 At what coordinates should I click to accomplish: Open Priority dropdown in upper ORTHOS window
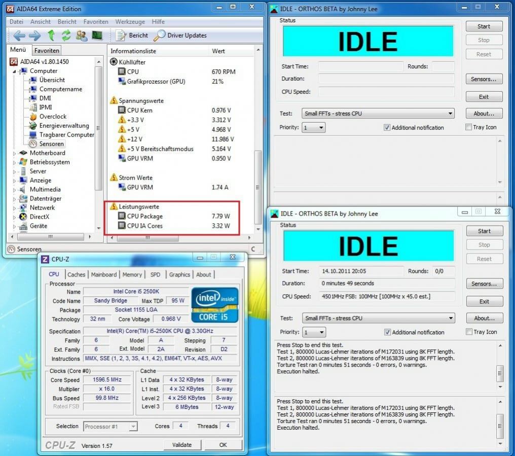coord(313,127)
